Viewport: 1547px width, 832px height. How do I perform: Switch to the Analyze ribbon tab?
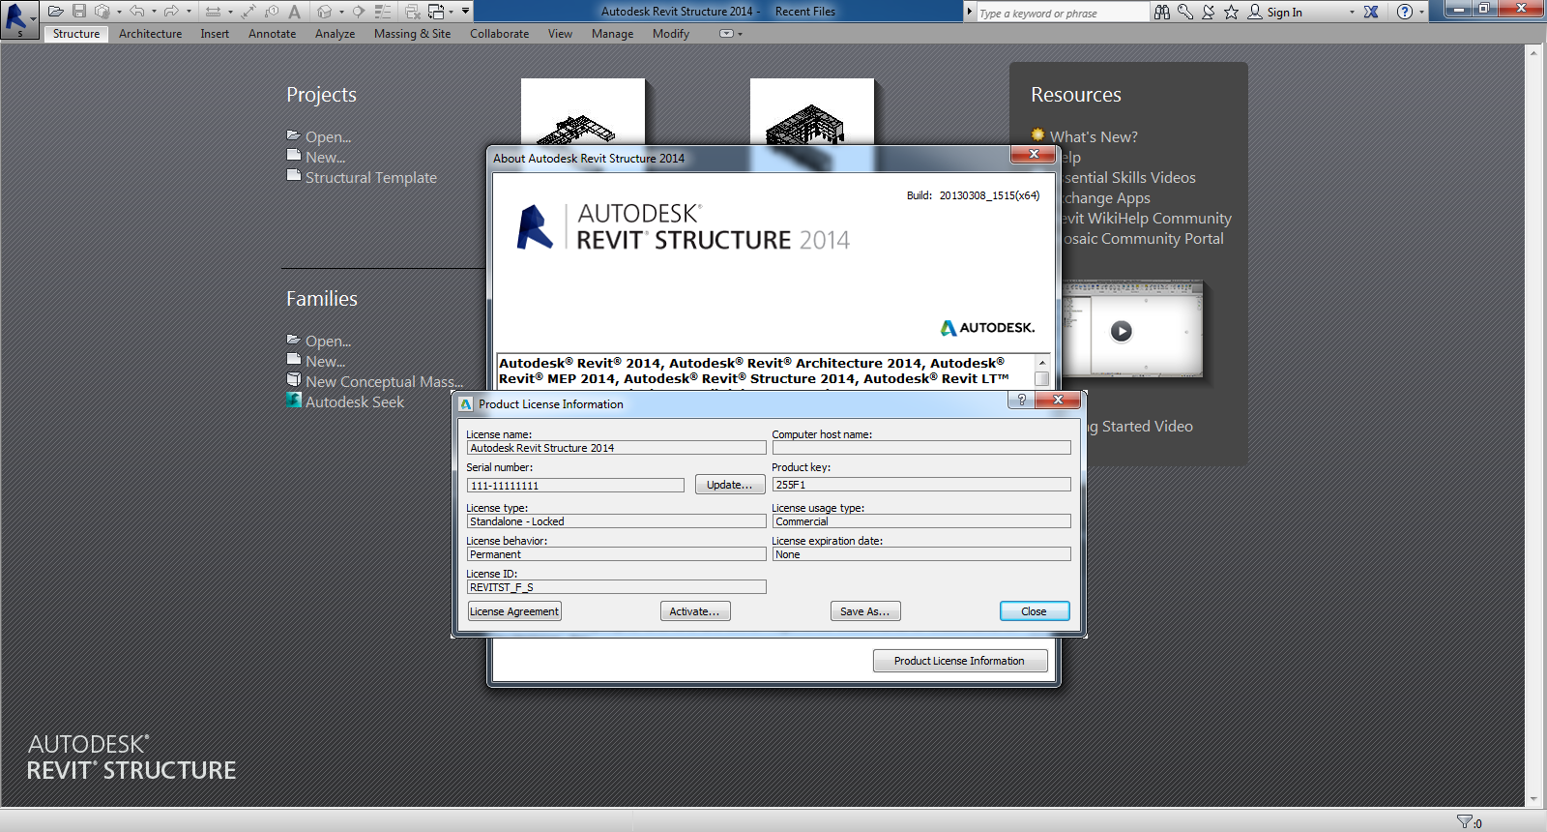pyautogui.click(x=335, y=34)
